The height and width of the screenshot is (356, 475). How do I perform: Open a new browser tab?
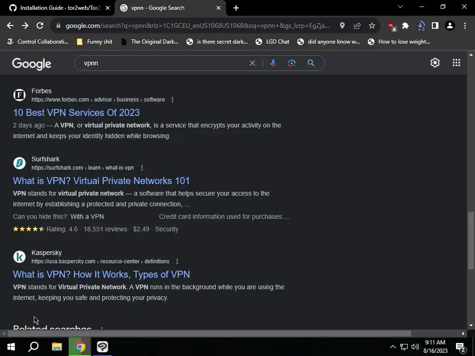pos(236,8)
